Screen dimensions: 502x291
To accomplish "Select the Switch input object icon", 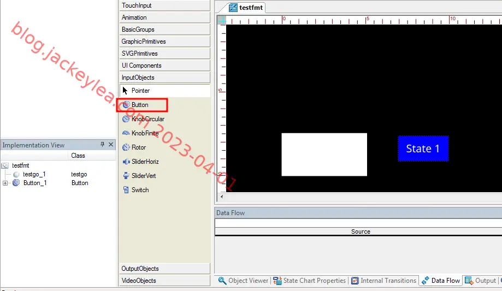I will point(126,190).
